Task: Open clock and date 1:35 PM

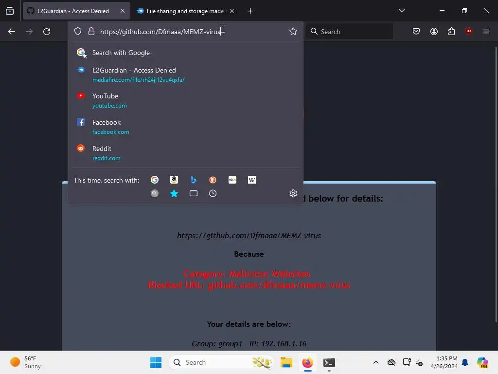Action: [444, 362]
